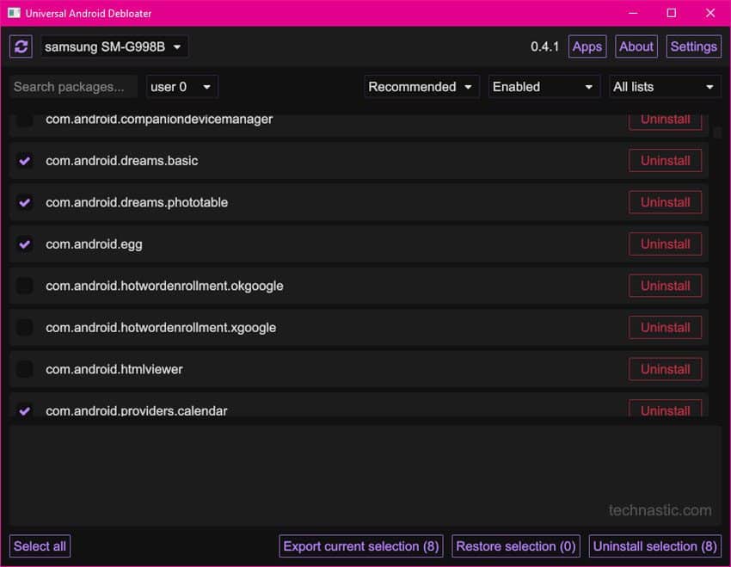Open the All lists dropdown
731x567 pixels.
tap(664, 87)
